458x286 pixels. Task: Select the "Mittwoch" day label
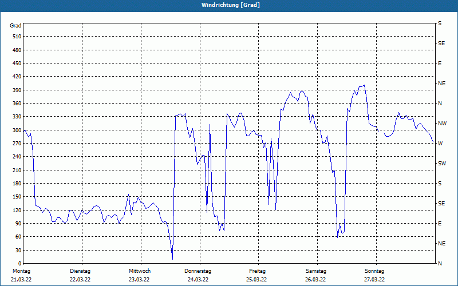tap(140, 271)
